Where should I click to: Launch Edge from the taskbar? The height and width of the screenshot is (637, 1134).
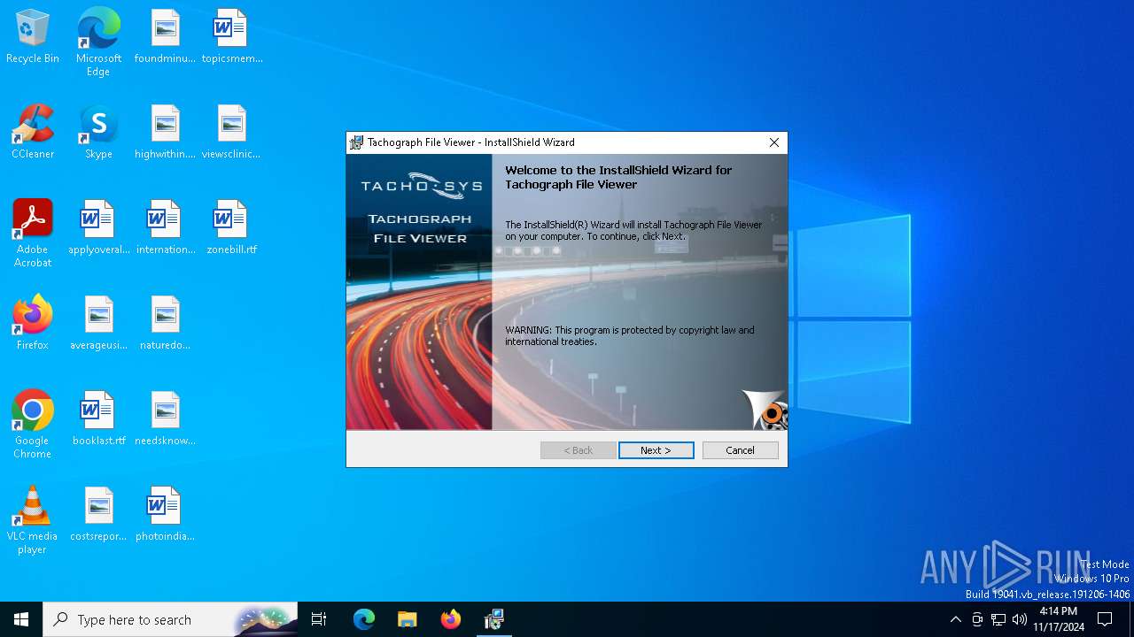364,619
